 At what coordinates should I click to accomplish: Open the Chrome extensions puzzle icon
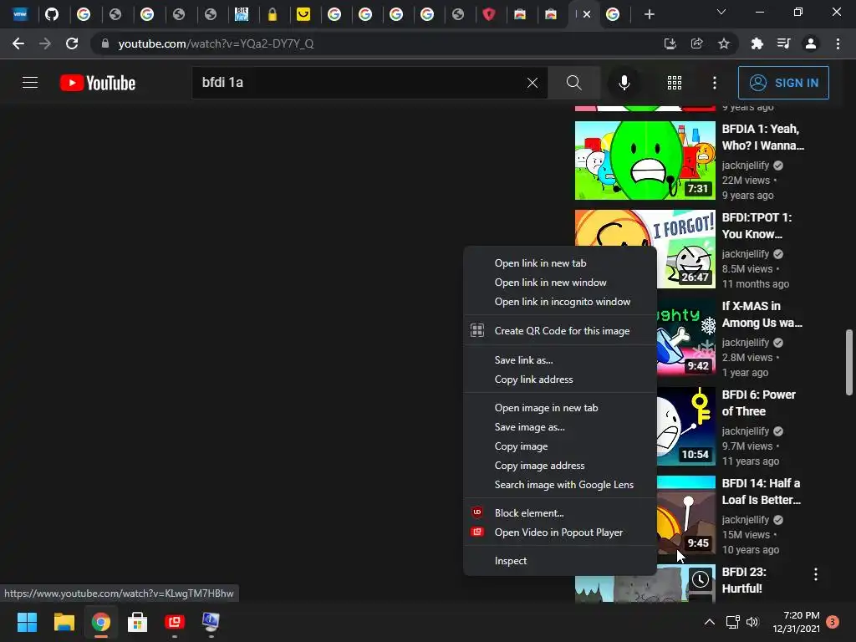[x=757, y=43]
